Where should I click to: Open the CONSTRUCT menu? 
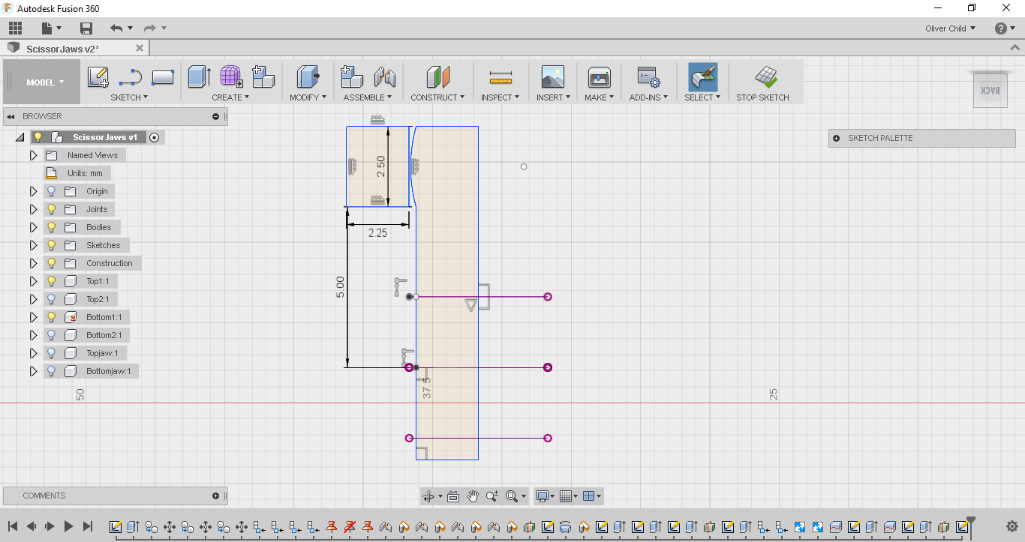click(437, 97)
